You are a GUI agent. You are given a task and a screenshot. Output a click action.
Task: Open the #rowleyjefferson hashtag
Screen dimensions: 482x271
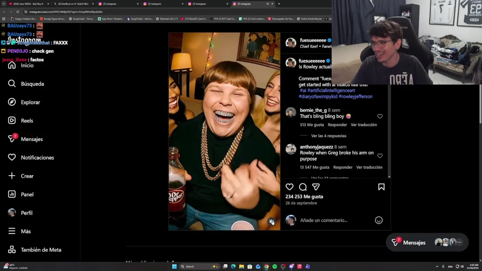click(x=355, y=97)
